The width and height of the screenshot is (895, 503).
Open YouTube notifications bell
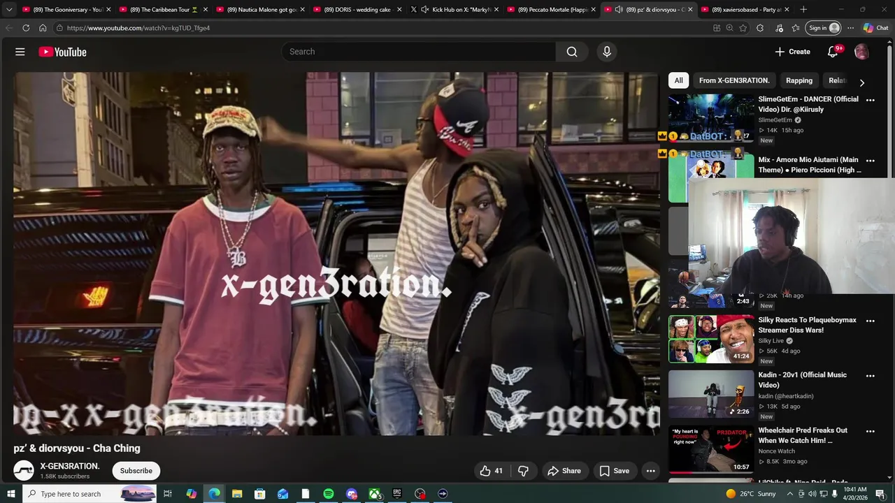(x=833, y=52)
